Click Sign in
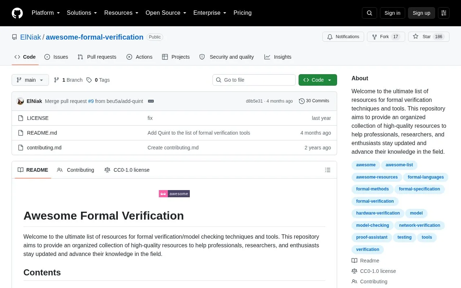 [392, 13]
